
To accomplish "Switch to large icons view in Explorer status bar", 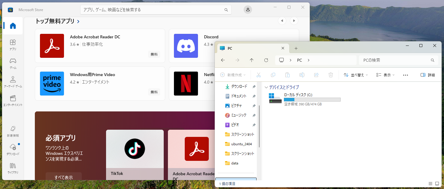I will click(x=436, y=184).
